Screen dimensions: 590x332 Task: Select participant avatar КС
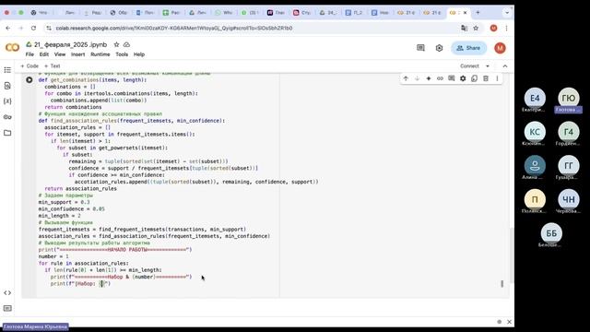[535, 132]
